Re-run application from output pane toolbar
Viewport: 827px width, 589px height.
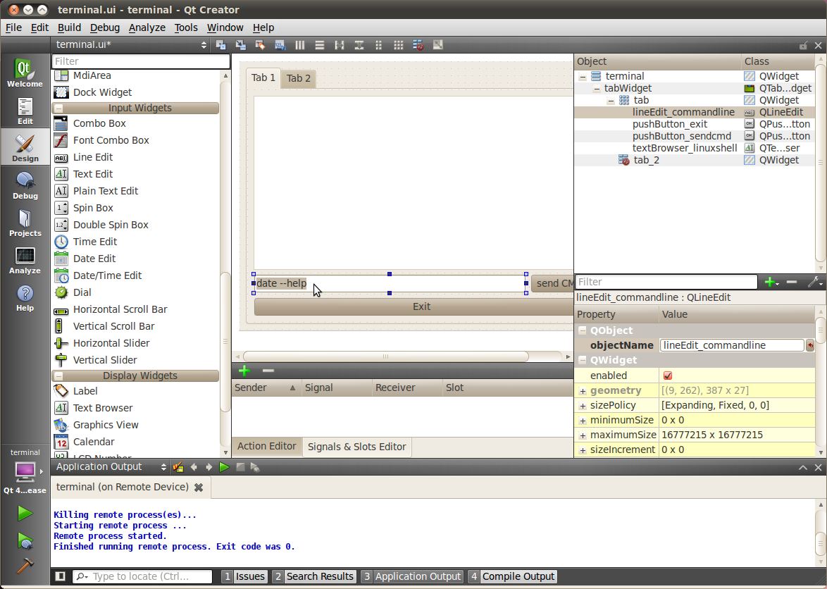pos(224,467)
